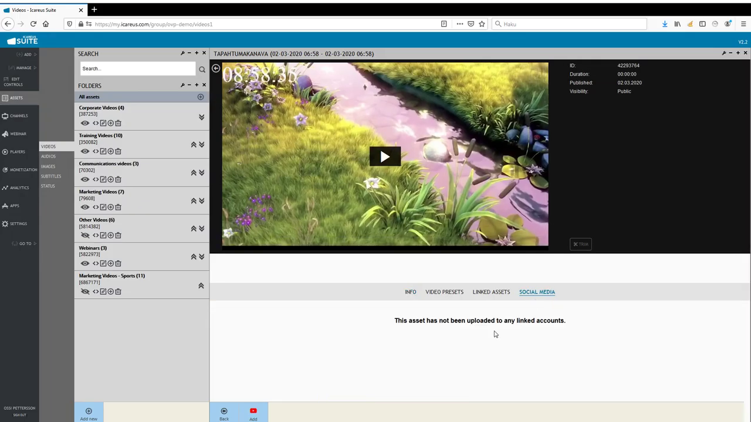Click Add new in the bottom bar

pos(89,414)
